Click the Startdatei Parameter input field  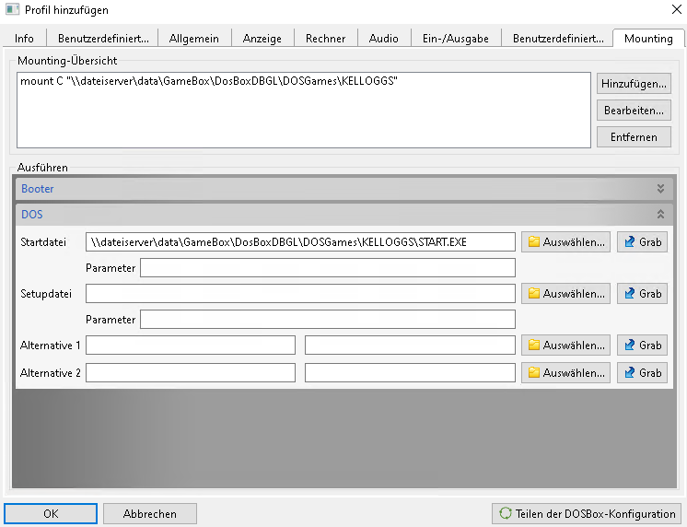coord(327,268)
